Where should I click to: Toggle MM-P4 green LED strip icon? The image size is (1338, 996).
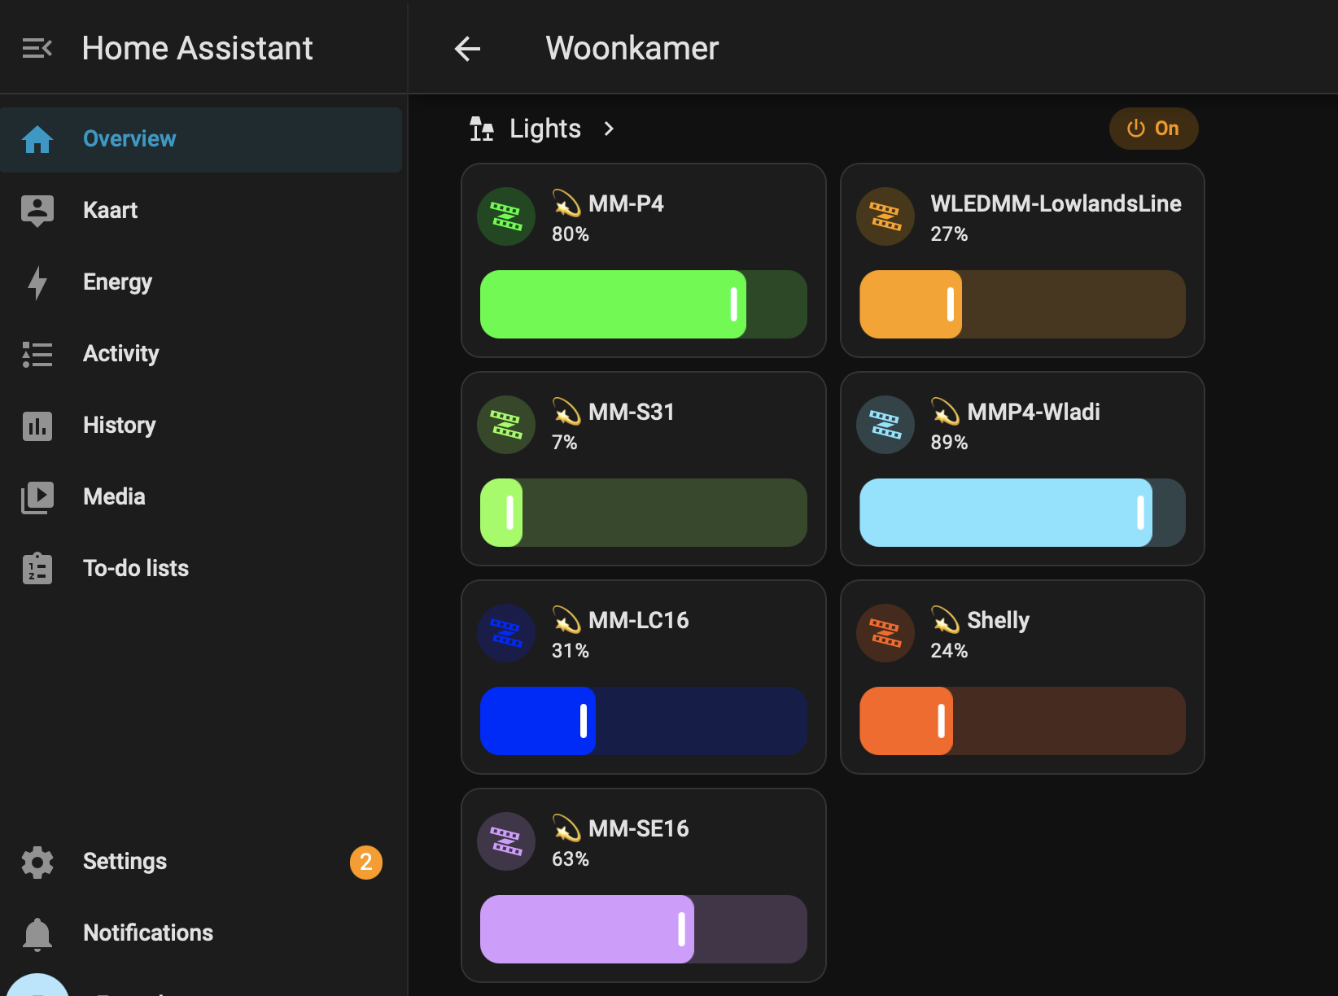(x=506, y=216)
